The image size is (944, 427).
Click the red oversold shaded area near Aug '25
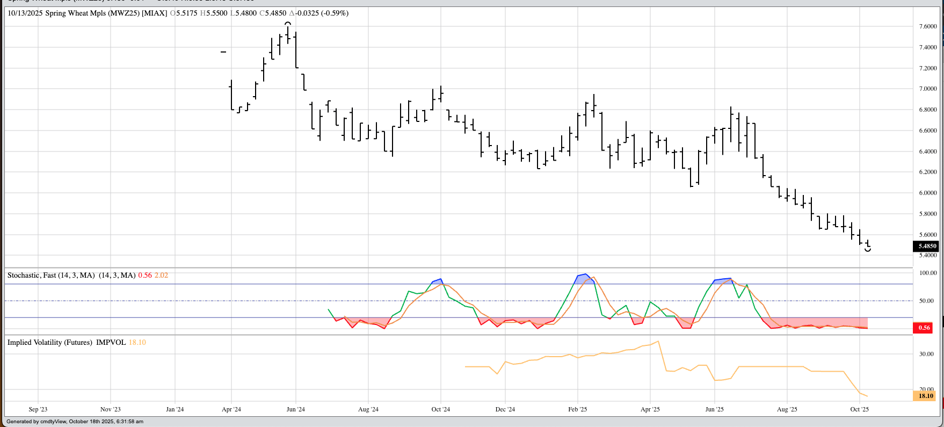pos(822,323)
